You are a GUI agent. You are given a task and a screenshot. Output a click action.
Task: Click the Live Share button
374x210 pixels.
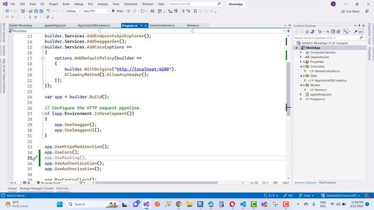pyautogui.click(x=350, y=11)
